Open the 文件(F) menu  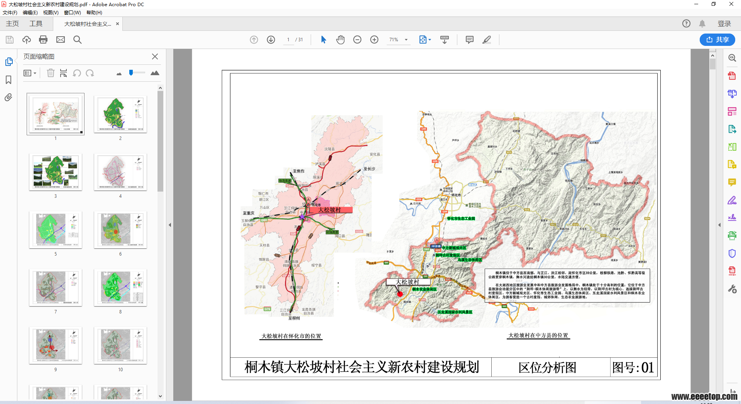coord(10,13)
